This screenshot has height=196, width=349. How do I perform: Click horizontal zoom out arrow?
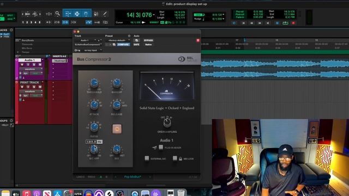(x=22, y=14)
